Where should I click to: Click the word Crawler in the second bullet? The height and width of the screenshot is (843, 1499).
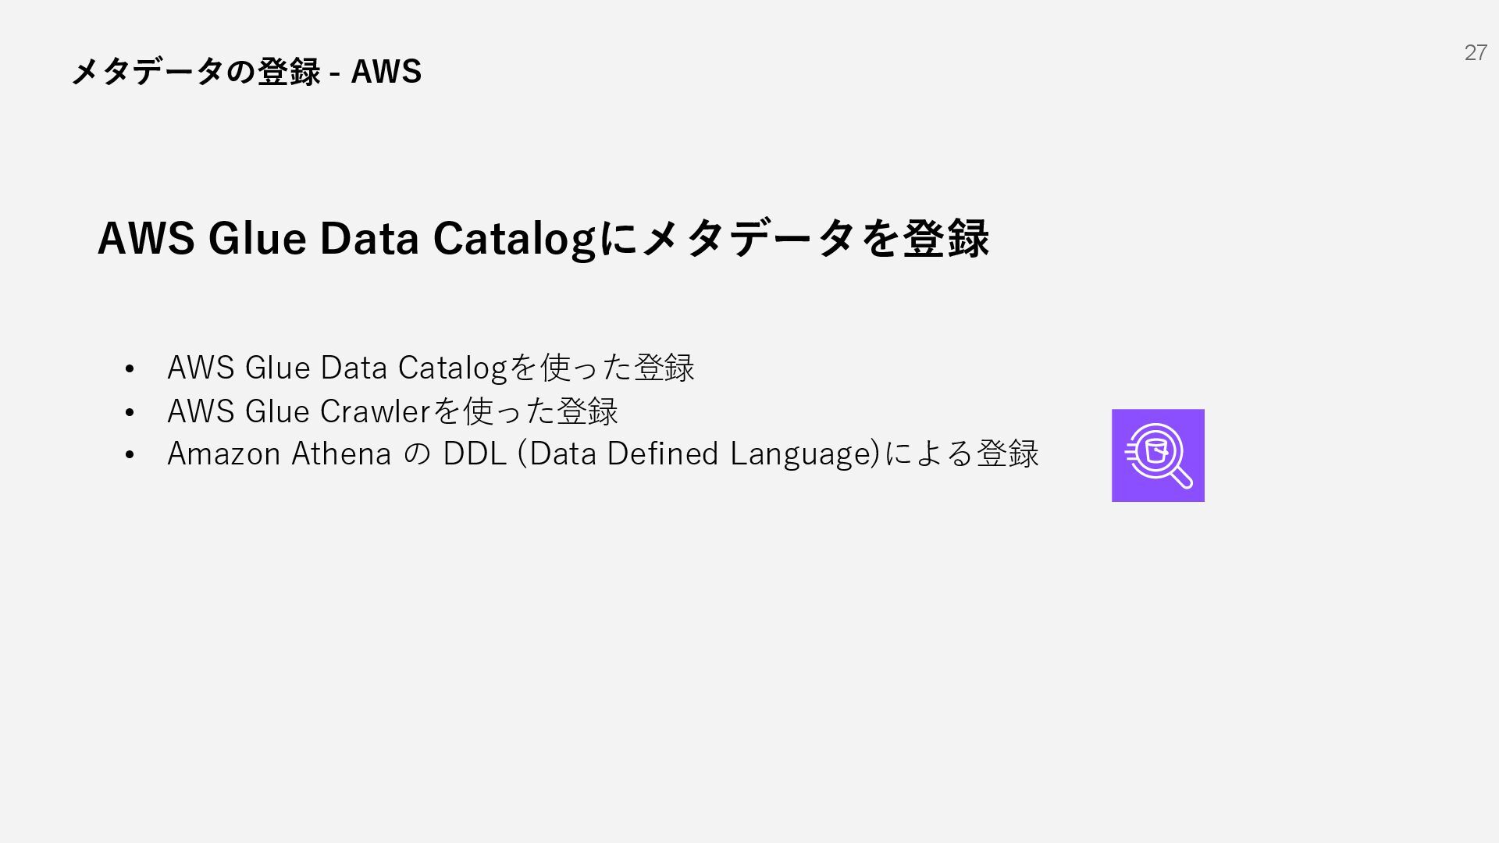(x=376, y=411)
